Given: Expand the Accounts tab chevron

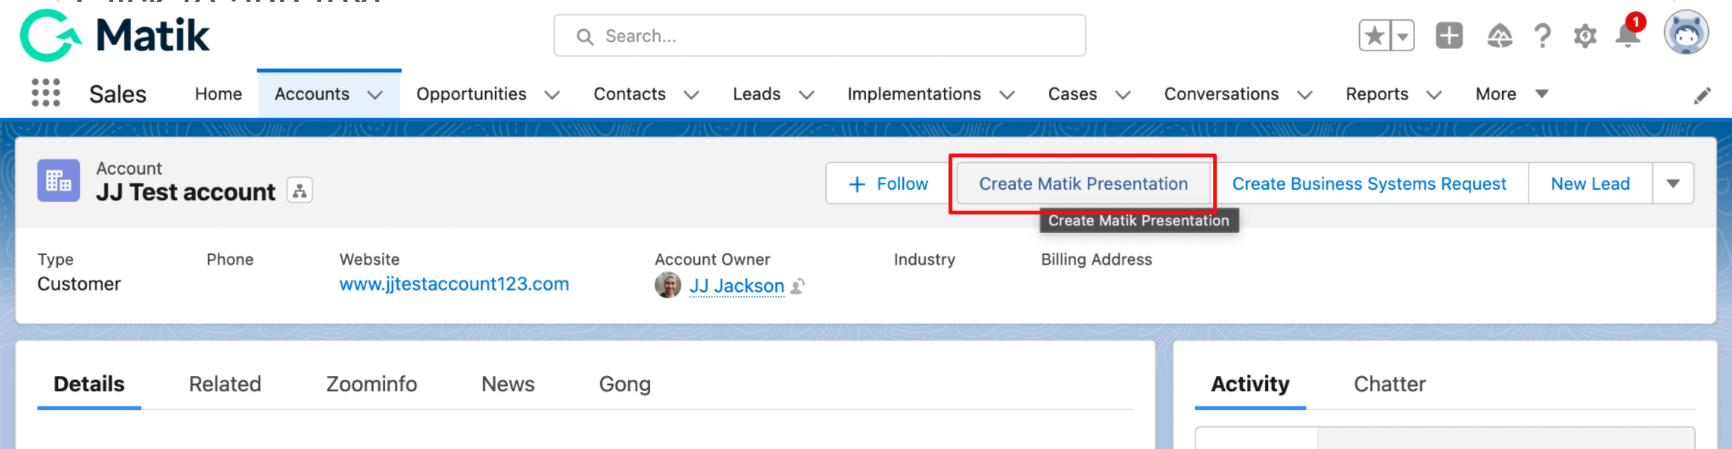Looking at the screenshot, I should pyautogui.click(x=375, y=96).
